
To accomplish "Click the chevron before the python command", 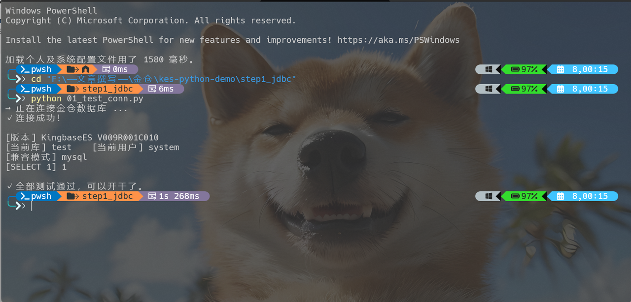I will coord(21,99).
